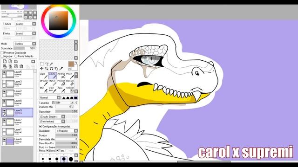Create a new linework layer
The image size is (298, 167).
coord(10,61)
